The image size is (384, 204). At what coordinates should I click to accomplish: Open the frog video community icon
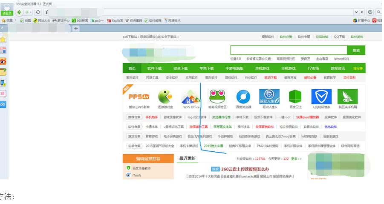[x=217, y=96]
